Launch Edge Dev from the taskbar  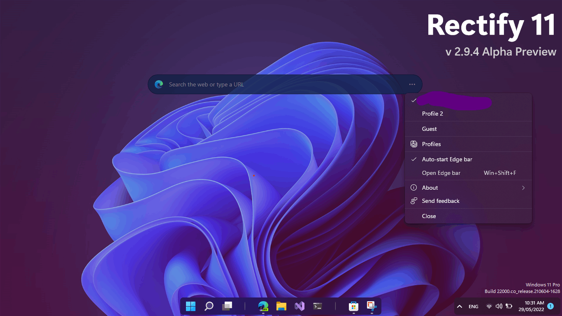[263, 306]
